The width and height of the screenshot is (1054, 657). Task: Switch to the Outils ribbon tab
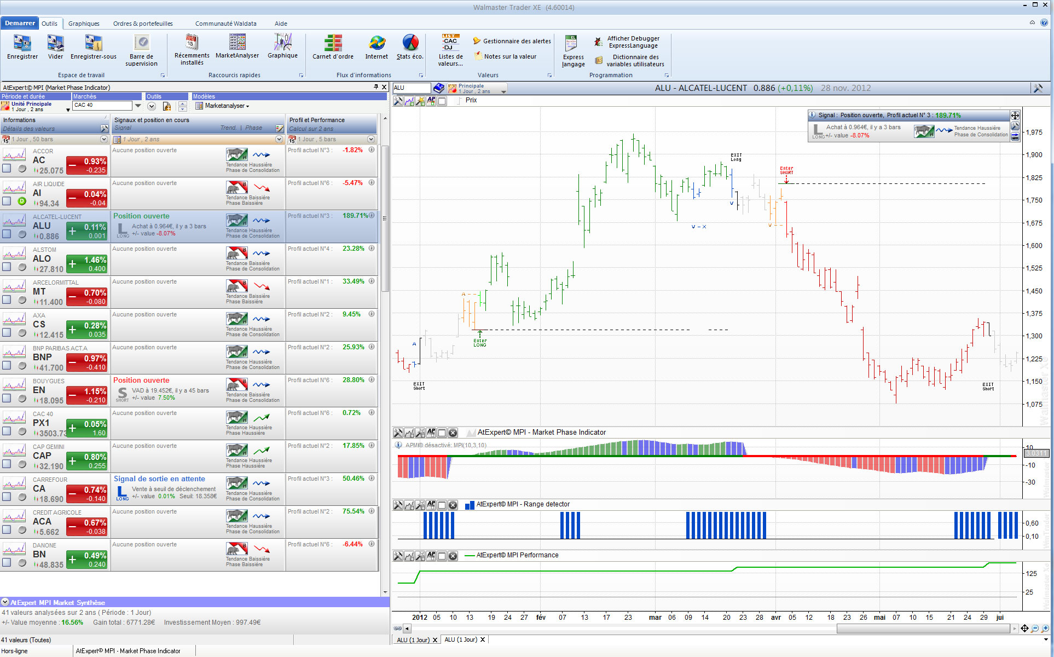[x=49, y=24]
